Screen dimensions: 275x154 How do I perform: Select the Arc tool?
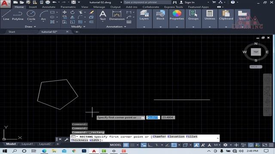coord(43,15)
